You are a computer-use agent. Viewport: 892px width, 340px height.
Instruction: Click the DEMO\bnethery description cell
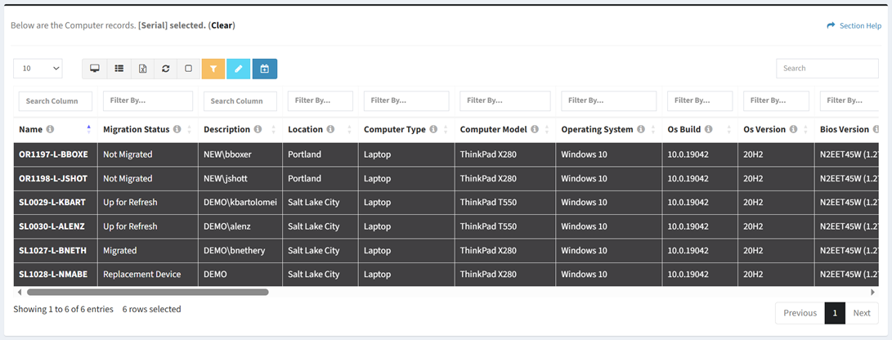[x=240, y=250]
